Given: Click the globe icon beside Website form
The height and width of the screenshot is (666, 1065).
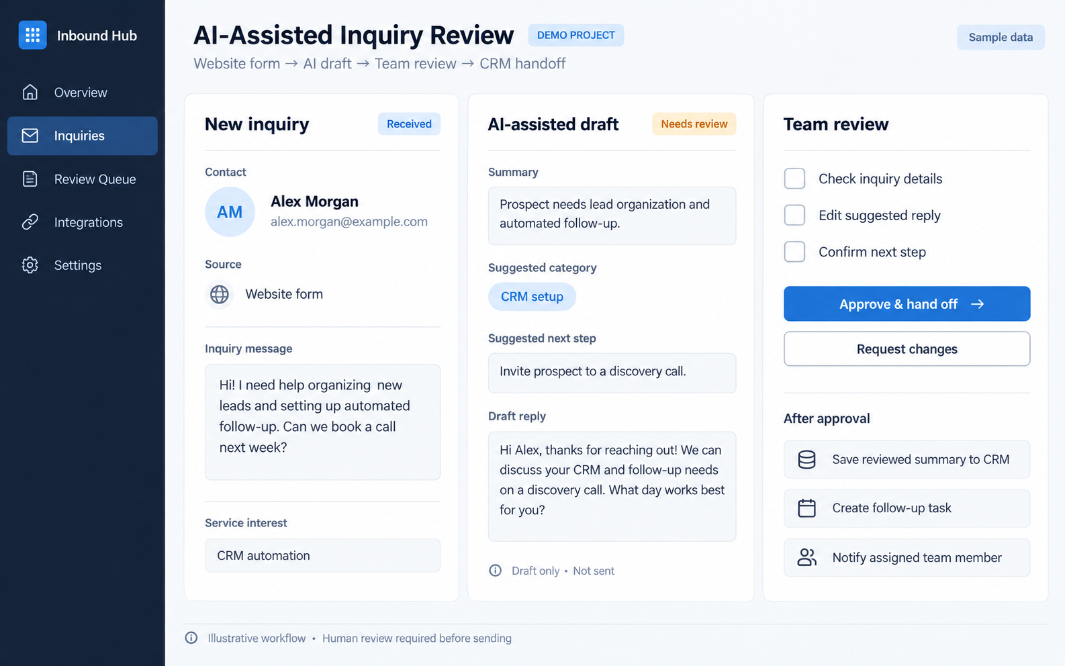Looking at the screenshot, I should [x=220, y=294].
